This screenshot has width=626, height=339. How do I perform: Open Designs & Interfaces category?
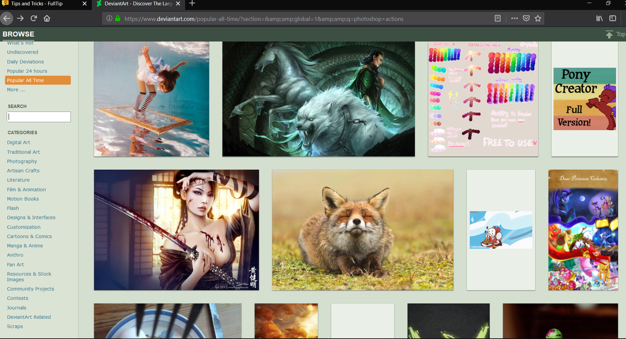click(31, 218)
